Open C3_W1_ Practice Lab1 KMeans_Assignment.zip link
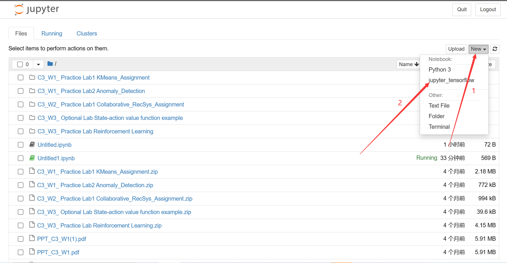 pos(98,172)
